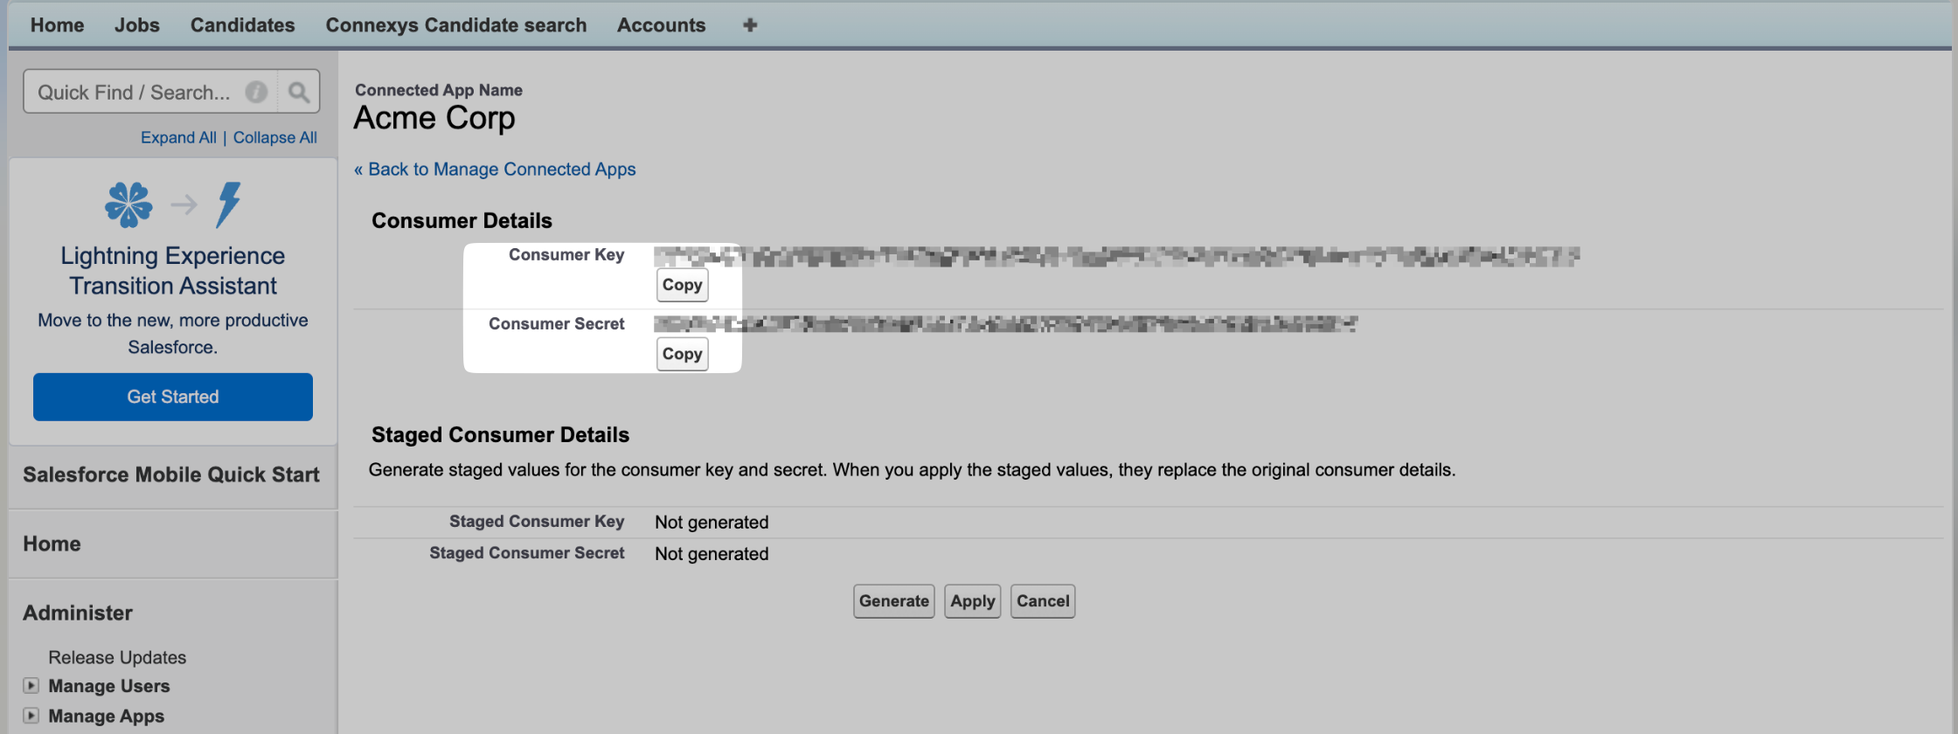Open Salesforce Mobile Quick Start
The height and width of the screenshot is (734, 1958).
(171, 474)
